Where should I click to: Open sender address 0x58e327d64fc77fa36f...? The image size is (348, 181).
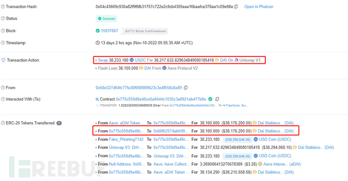click(x=139, y=87)
